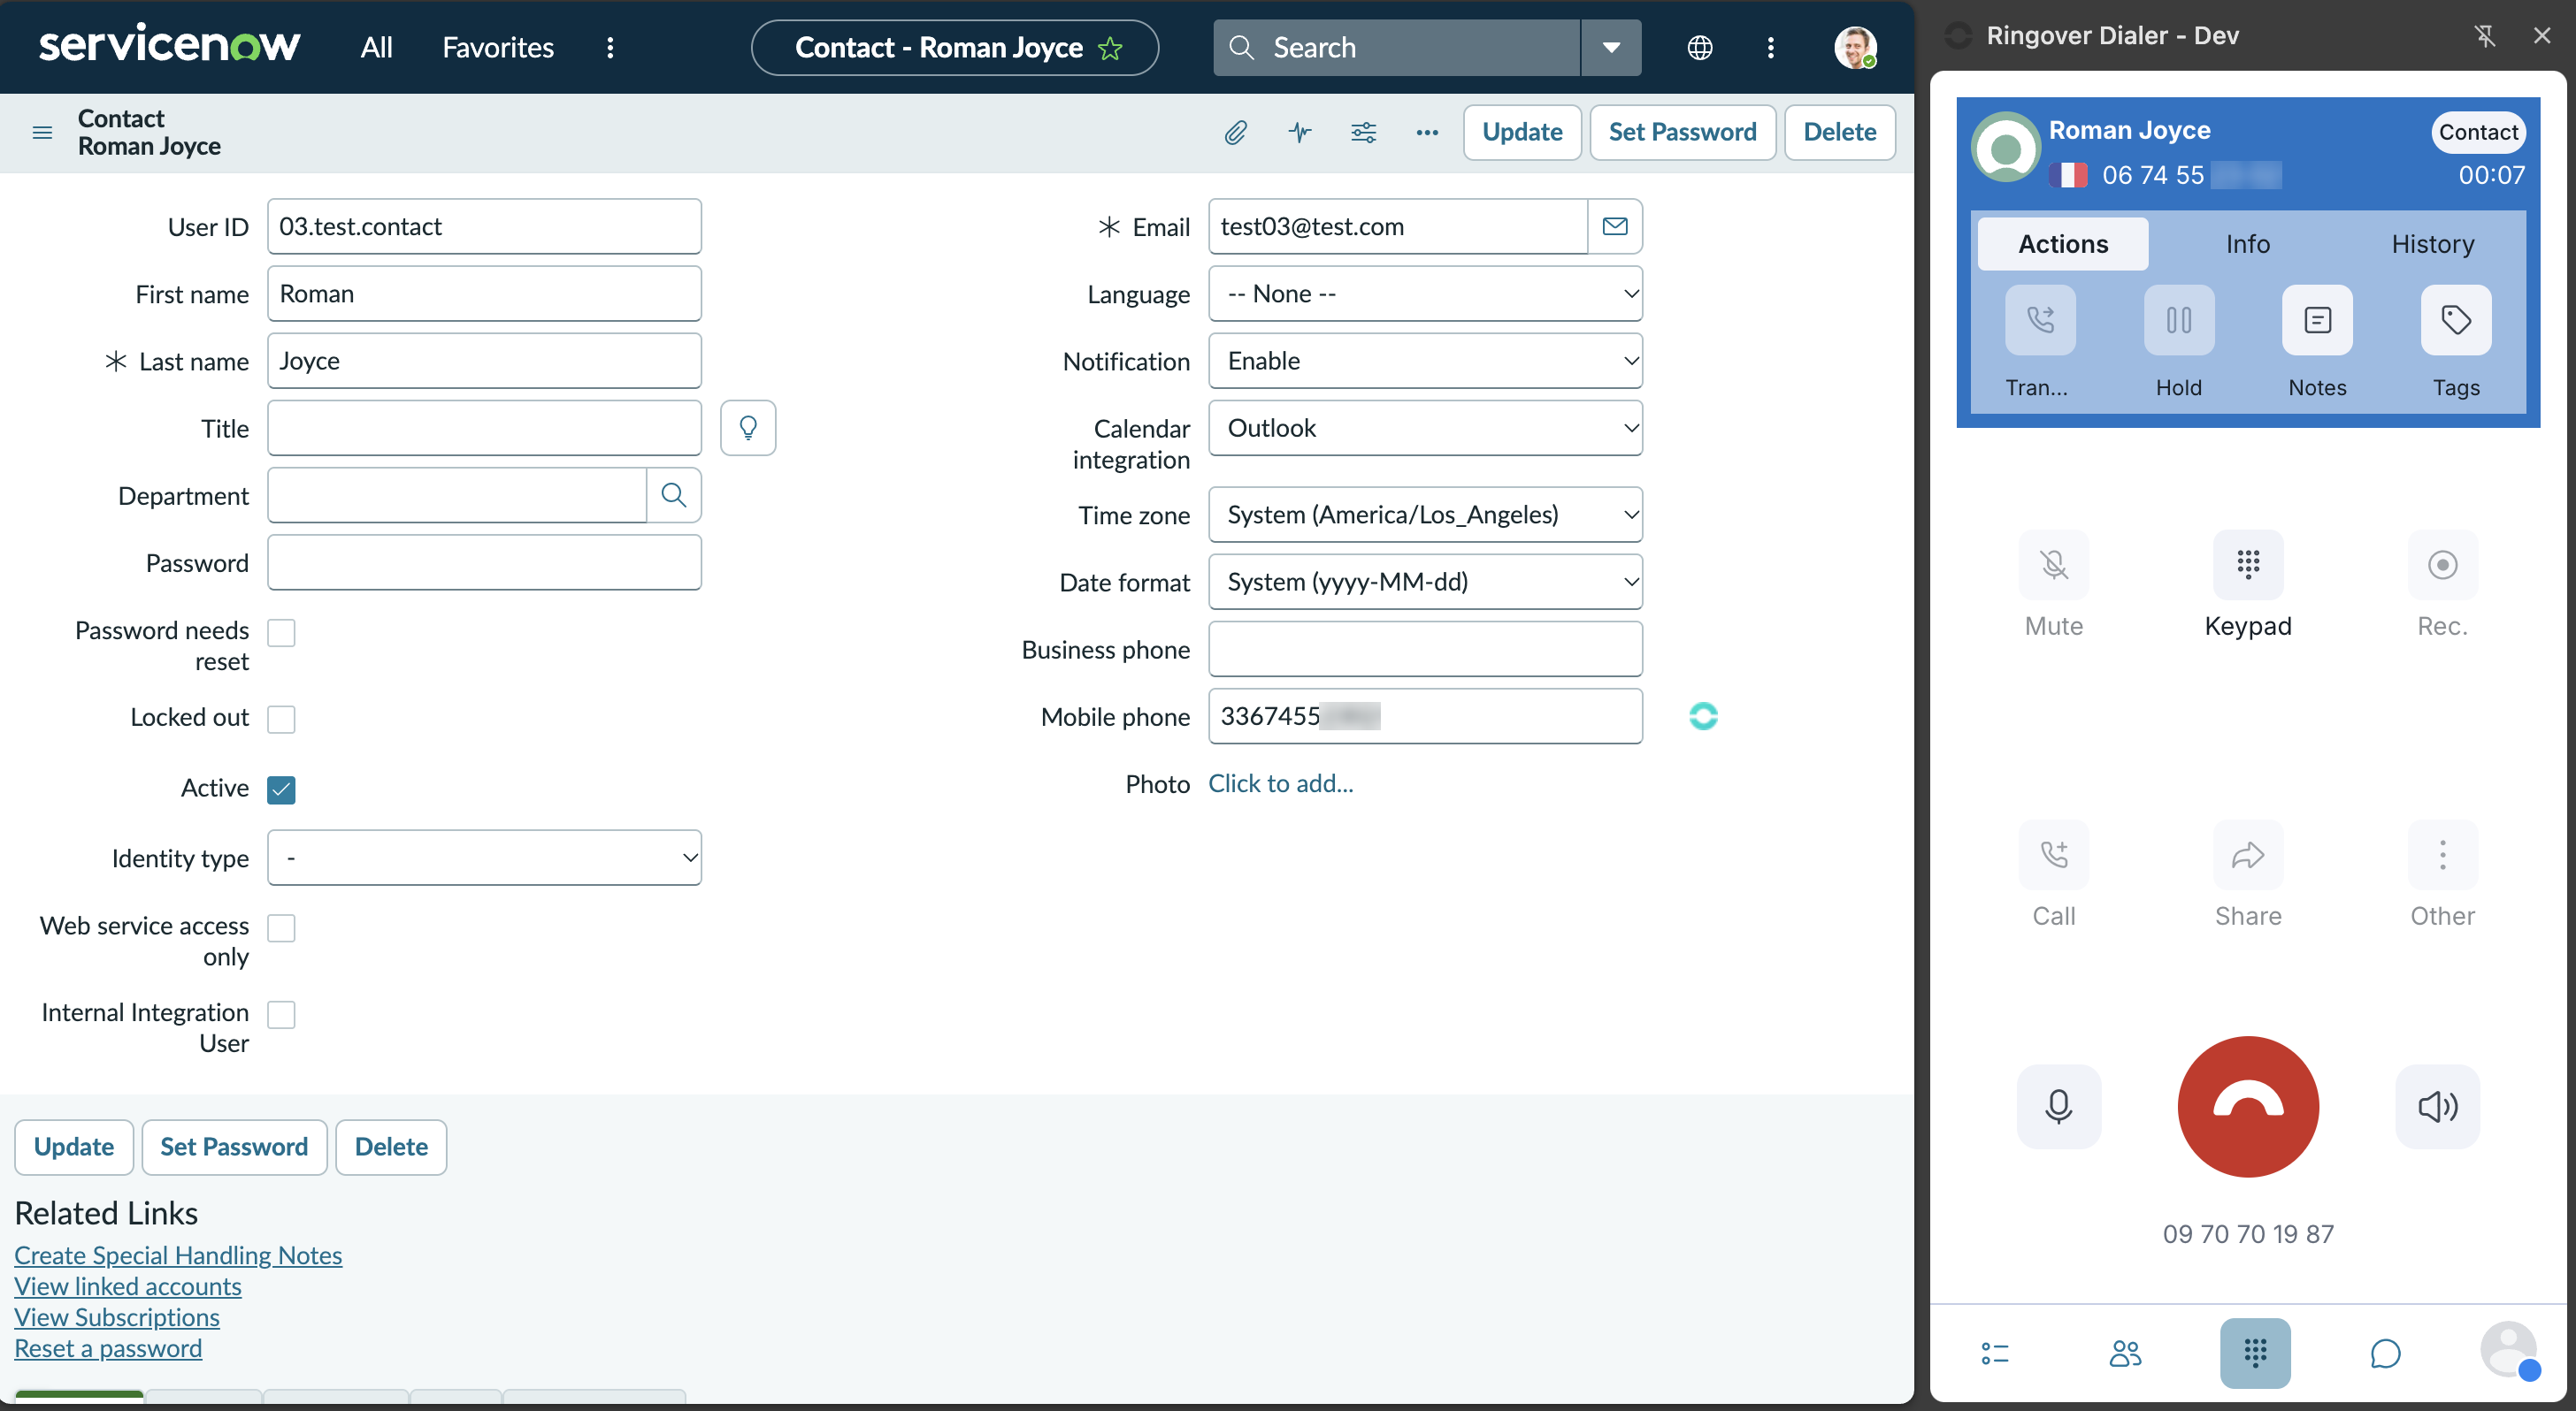
Task: Expand Calendar integration dropdown
Action: point(1425,428)
